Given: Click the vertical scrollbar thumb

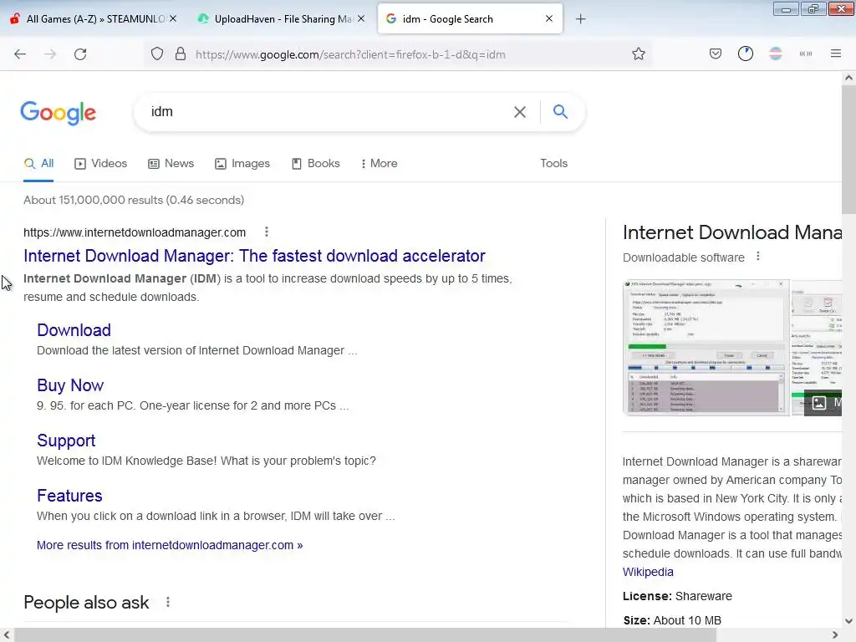Looking at the screenshot, I should coord(848,150).
